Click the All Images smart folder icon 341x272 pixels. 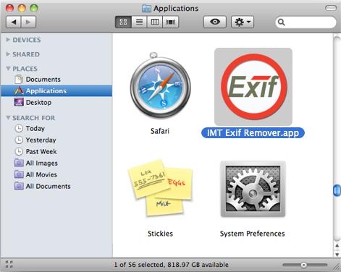click(x=19, y=163)
